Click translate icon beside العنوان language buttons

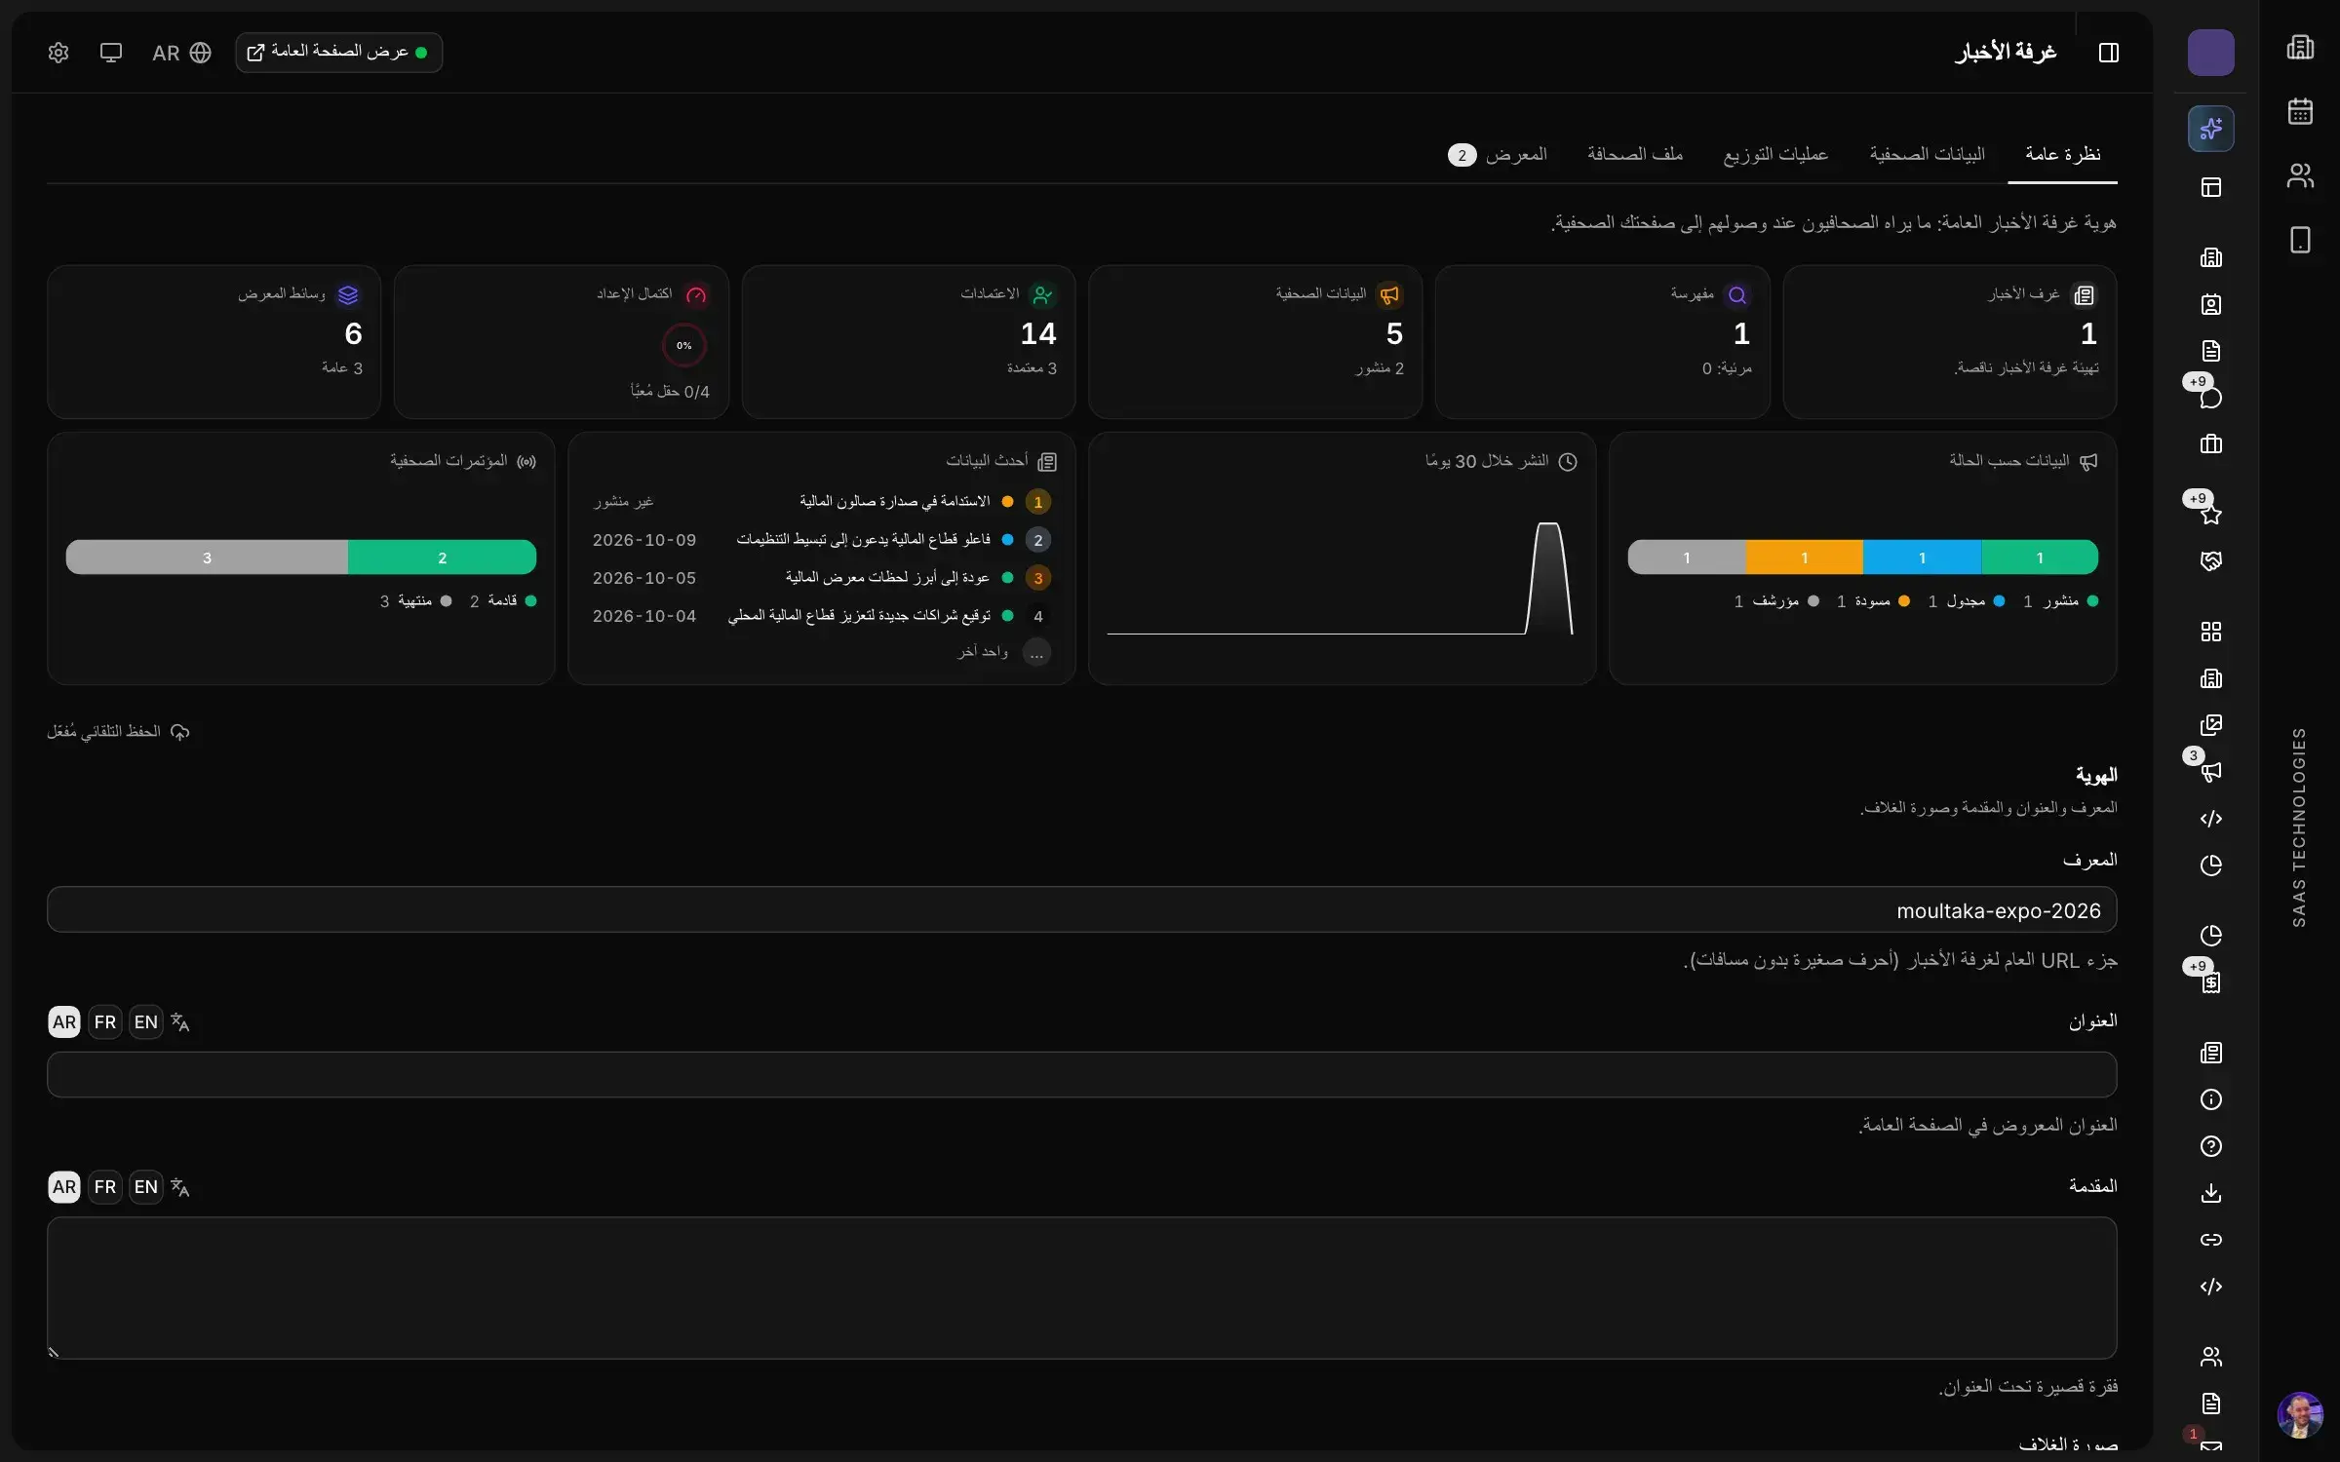(x=180, y=1021)
